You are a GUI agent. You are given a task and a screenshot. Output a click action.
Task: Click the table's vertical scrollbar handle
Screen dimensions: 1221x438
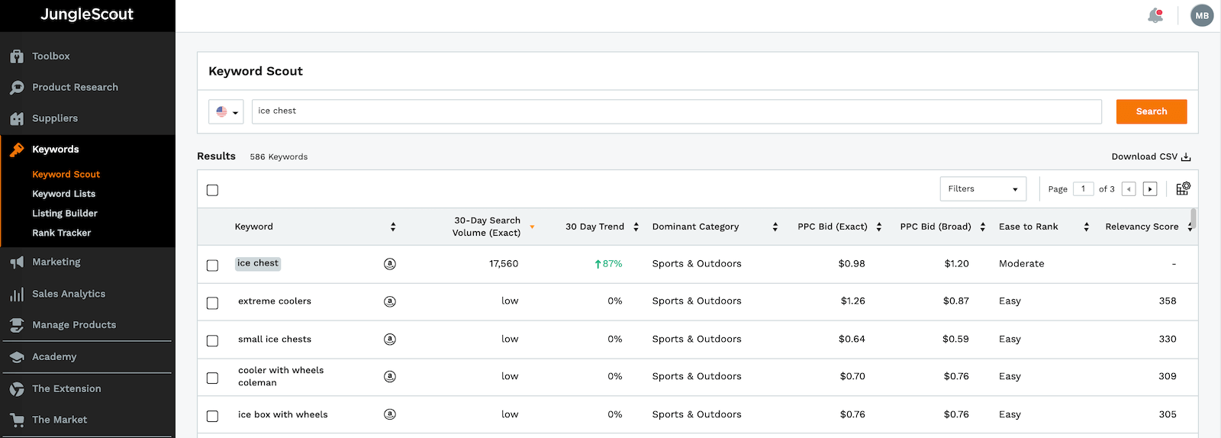tap(1193, 219)
